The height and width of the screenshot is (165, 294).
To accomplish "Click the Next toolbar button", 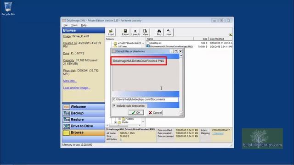I will coord(169,33).
